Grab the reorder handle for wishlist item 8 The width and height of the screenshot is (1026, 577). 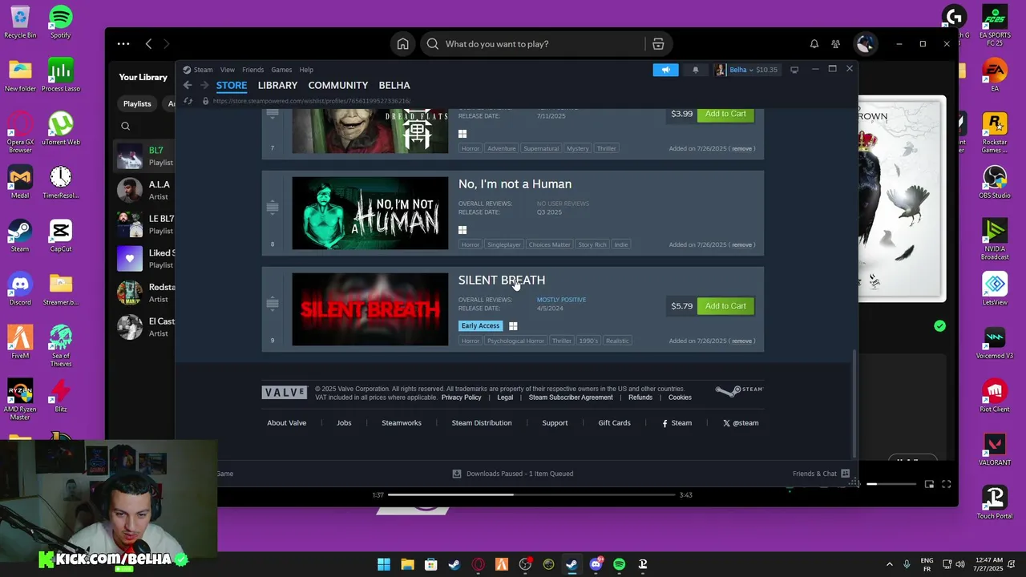(x=273, y=208)
